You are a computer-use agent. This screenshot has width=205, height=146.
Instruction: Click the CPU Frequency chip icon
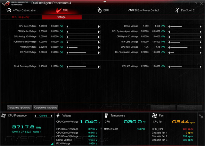[x=4, y=116]
